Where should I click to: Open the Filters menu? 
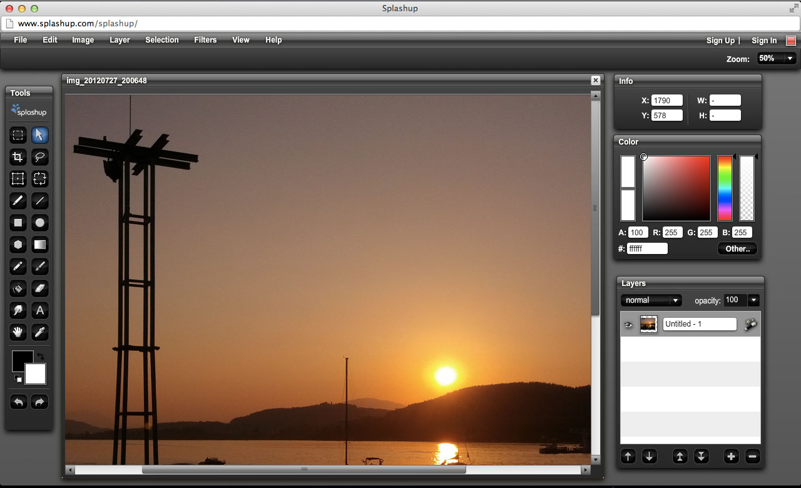click(x=205, y=40)
